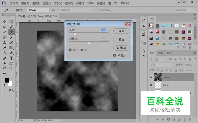Select the Lasso tool

point(5,27)
